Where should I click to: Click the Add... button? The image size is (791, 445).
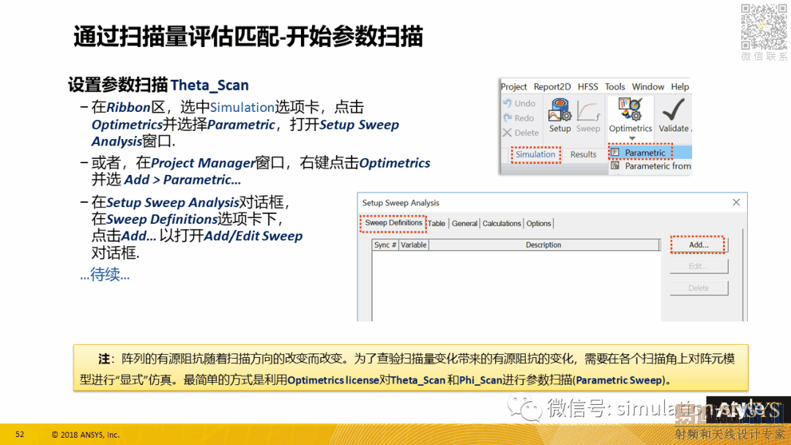pos(698,244)
